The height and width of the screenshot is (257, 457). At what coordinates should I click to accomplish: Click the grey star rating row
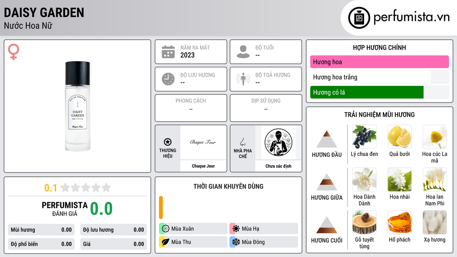coord(86,187)
